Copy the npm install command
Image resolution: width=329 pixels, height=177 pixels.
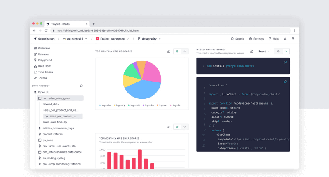coord(285,62)
